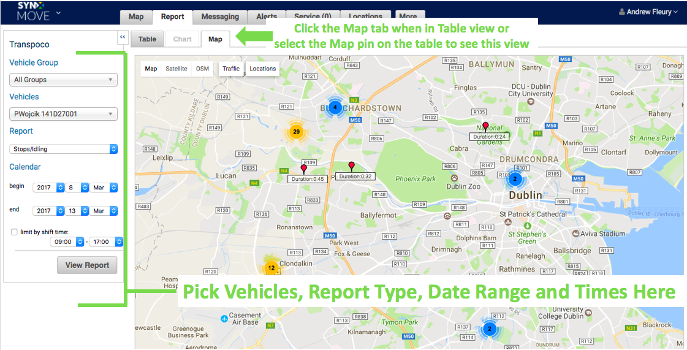This screenshot has height=350, width=687.
Task: Open the PWojcik 141D27001 vehicles dropdown
Action: pos(64,114)
